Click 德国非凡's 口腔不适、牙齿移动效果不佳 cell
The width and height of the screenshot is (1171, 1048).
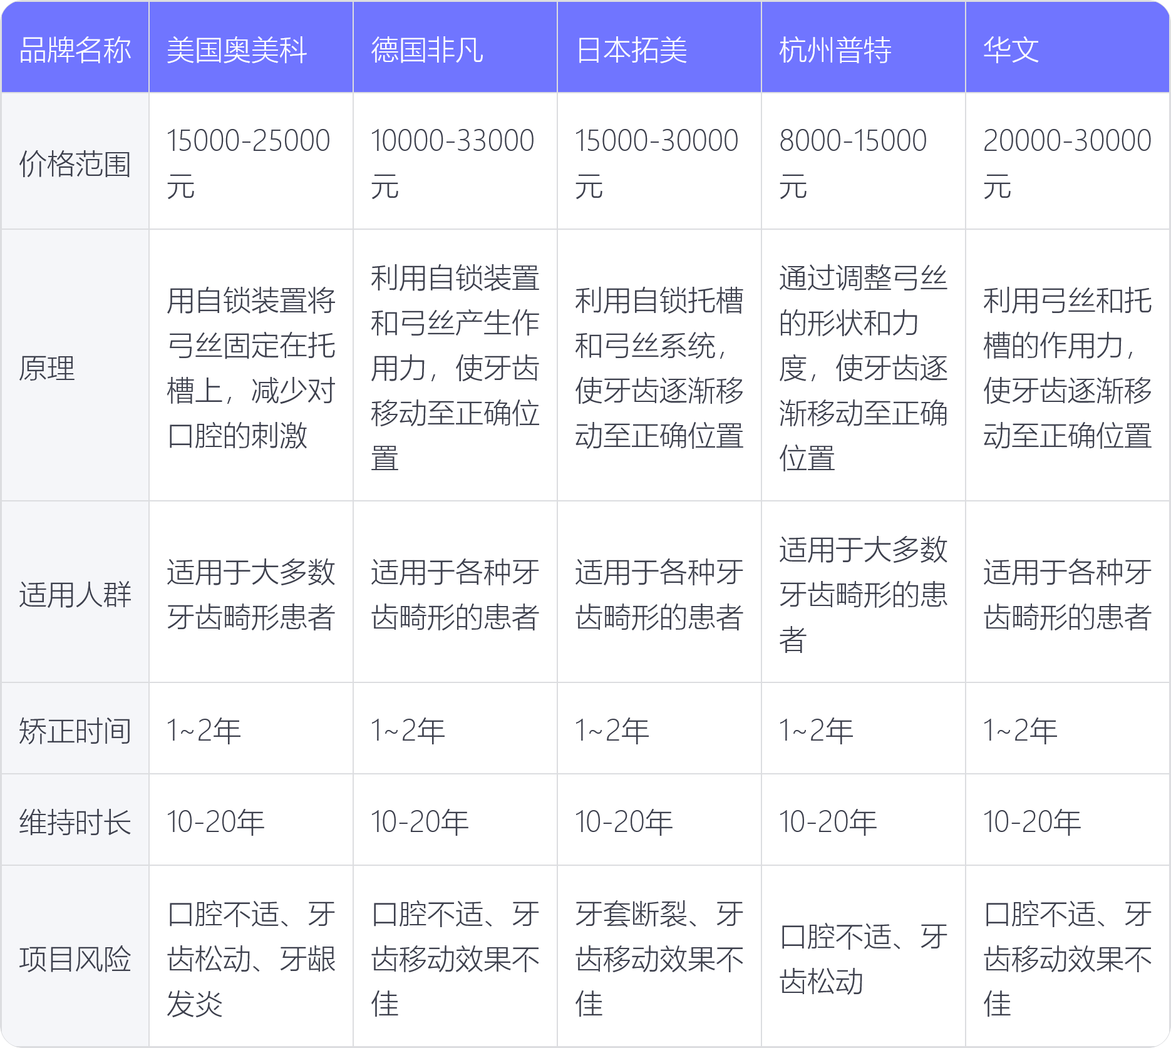coord(455,957)
